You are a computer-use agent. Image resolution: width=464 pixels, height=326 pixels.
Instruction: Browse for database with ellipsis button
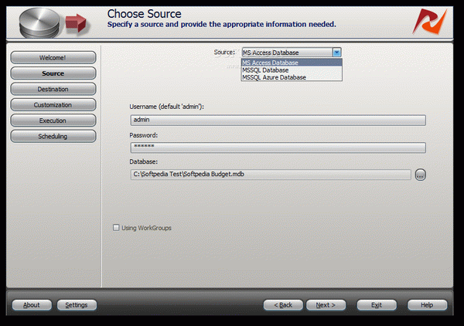coord(420,175)
